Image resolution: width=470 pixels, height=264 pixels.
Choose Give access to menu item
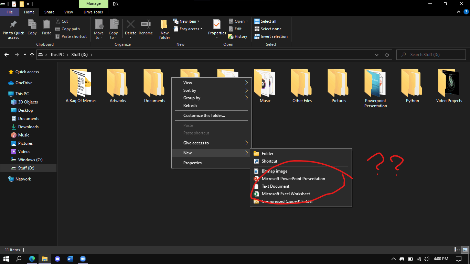point(212,143)
